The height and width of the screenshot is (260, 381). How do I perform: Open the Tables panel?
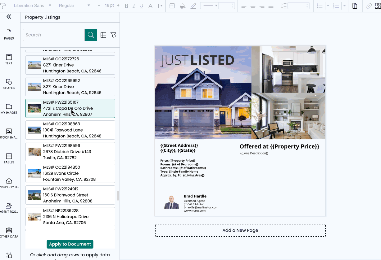[x=9, y=158]
